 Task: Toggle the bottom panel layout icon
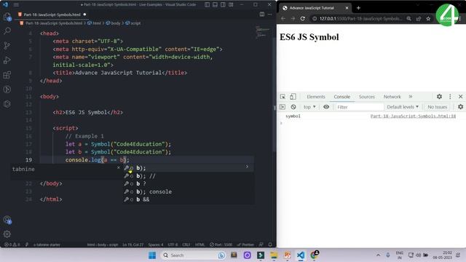(x=216, y=5)
